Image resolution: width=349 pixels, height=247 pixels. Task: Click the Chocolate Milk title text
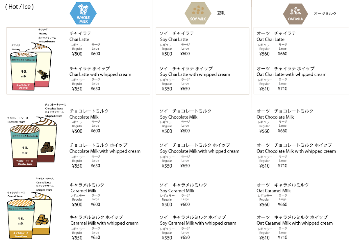point(84,117)
